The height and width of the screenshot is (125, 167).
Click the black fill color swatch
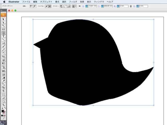(3, 111)
